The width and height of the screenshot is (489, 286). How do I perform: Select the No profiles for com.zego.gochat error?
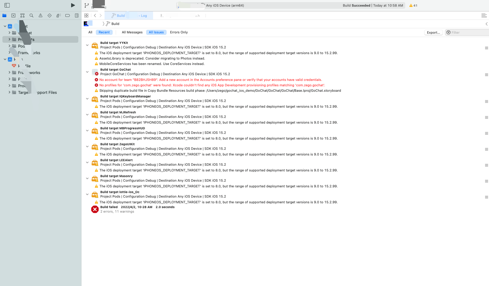[x=212, y=85]
